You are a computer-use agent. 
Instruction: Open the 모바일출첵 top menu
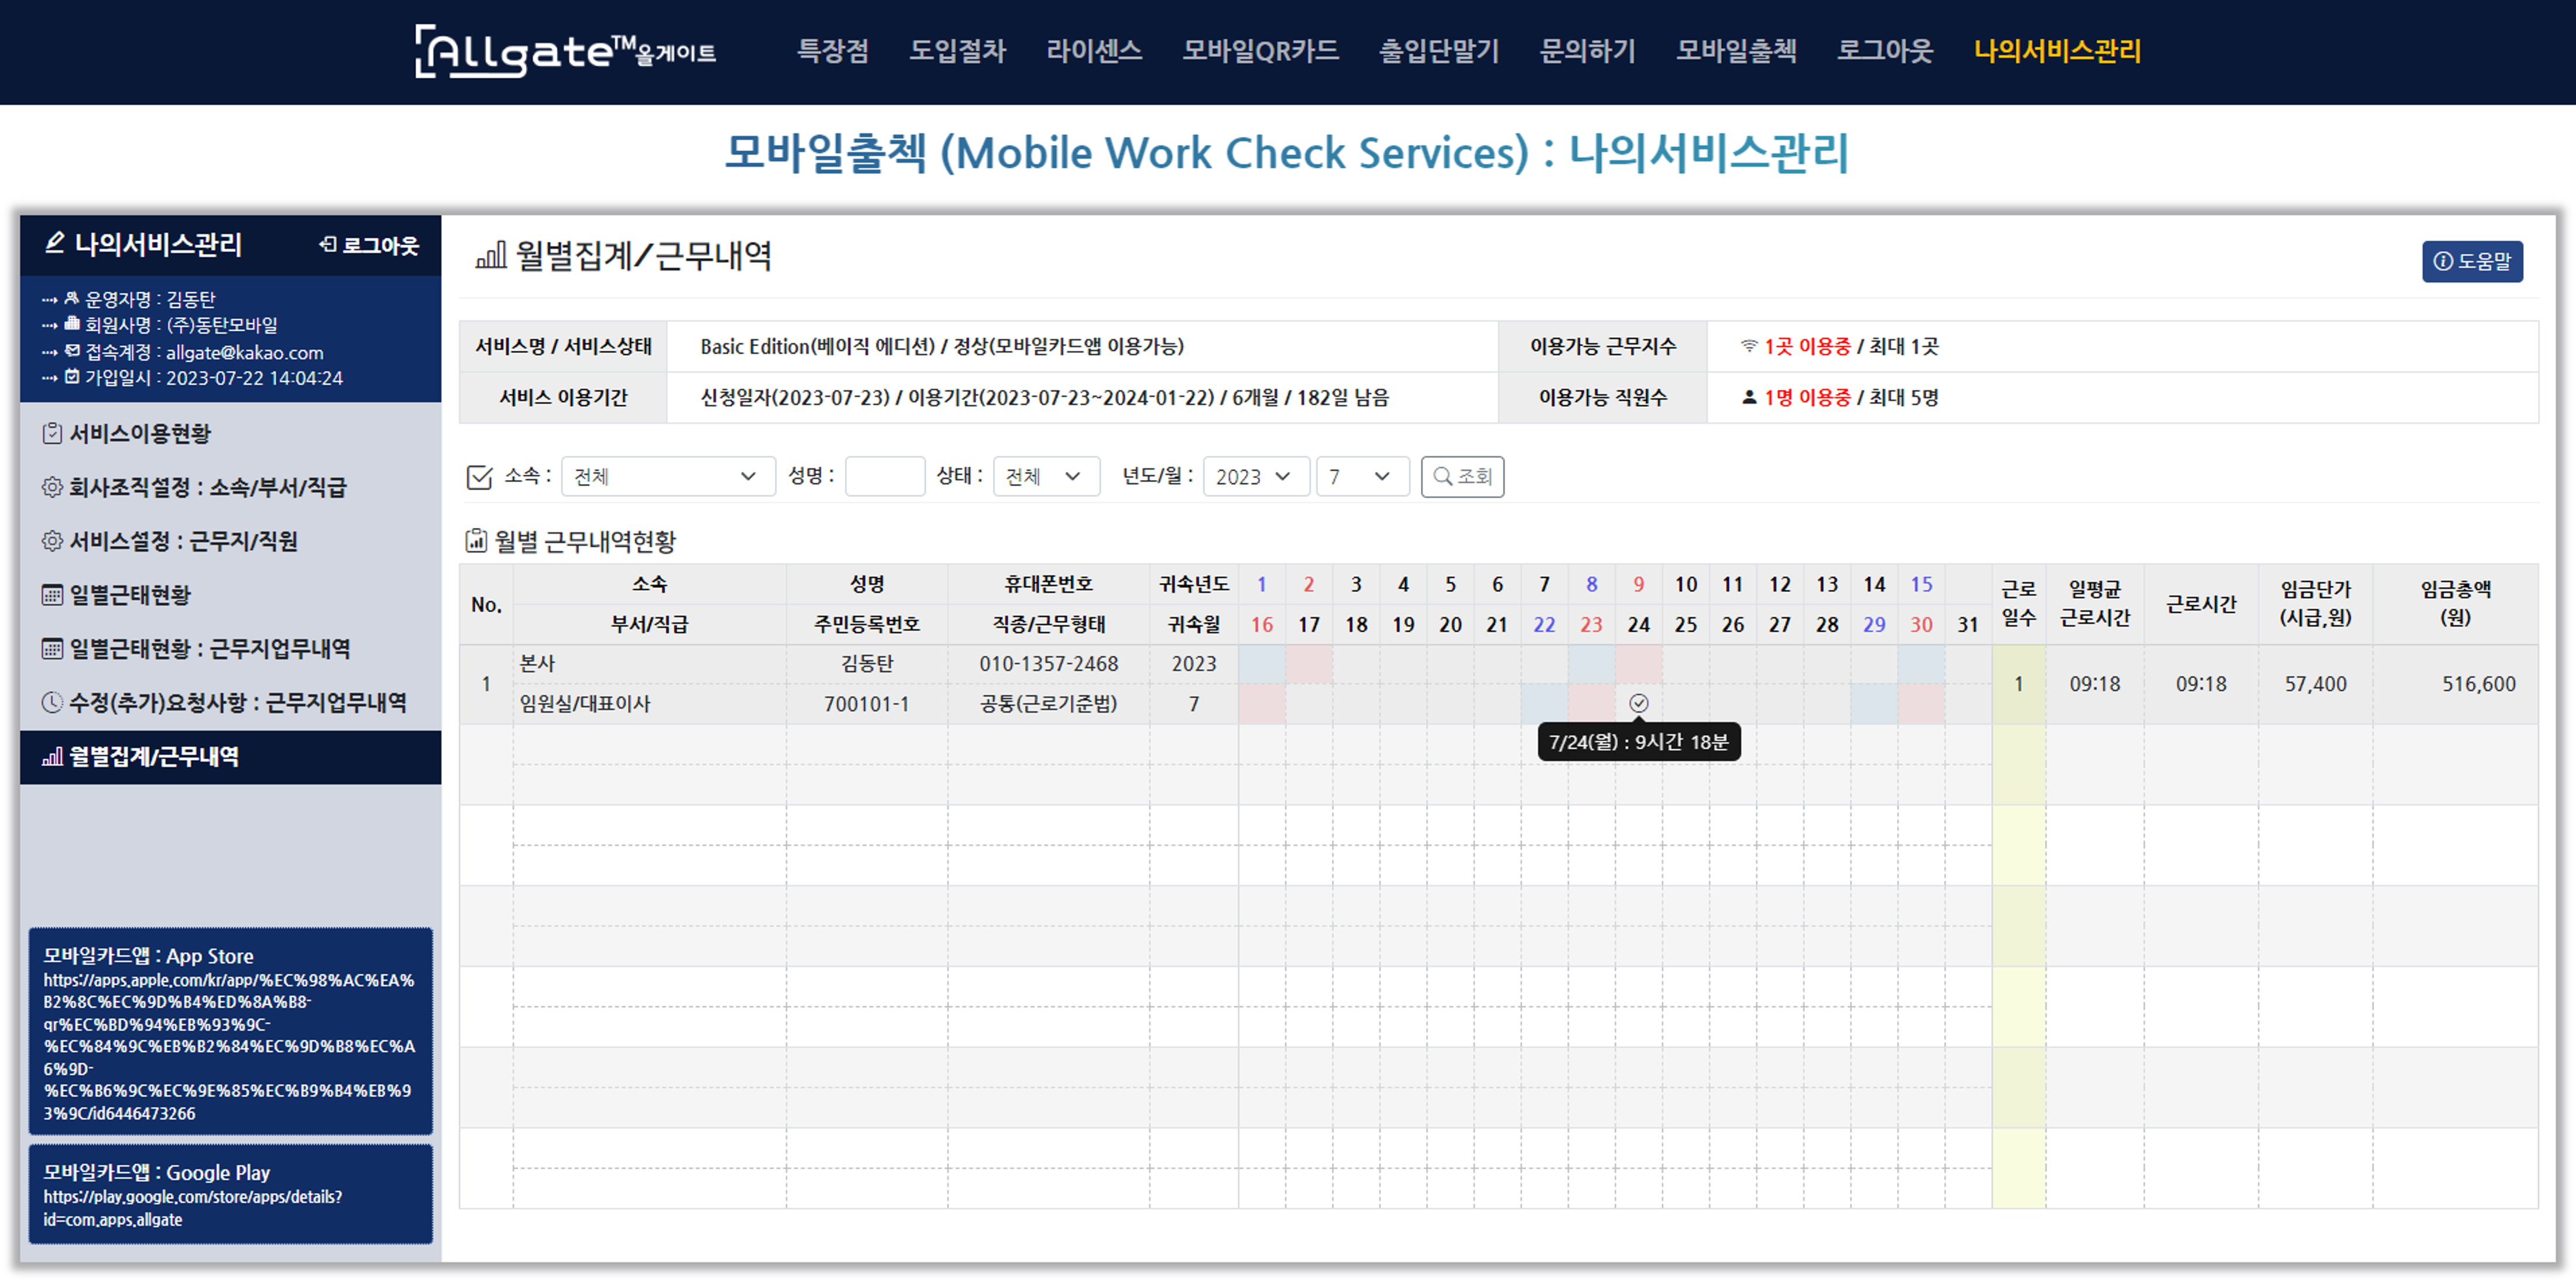[1736, 51]
